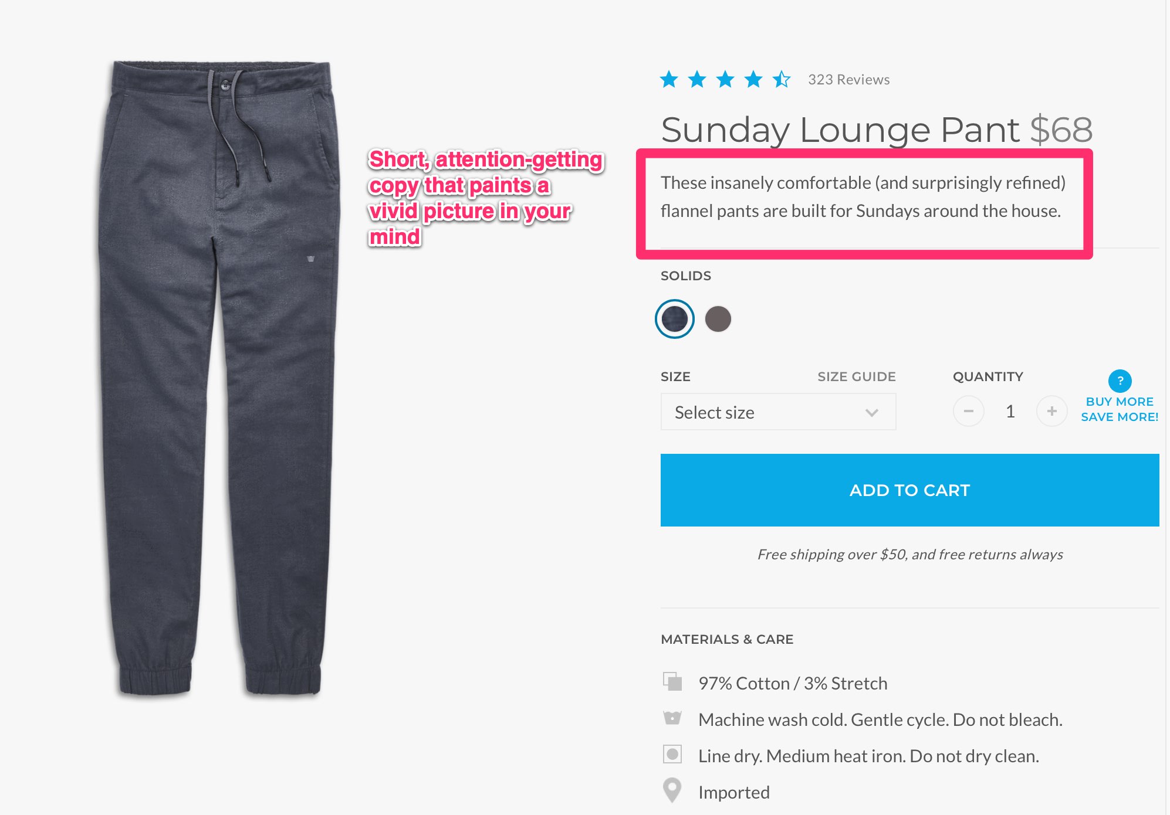This screenshot has width=1170, height=815.
Task: Click the line dry care icon
Action: coord(672,755)
